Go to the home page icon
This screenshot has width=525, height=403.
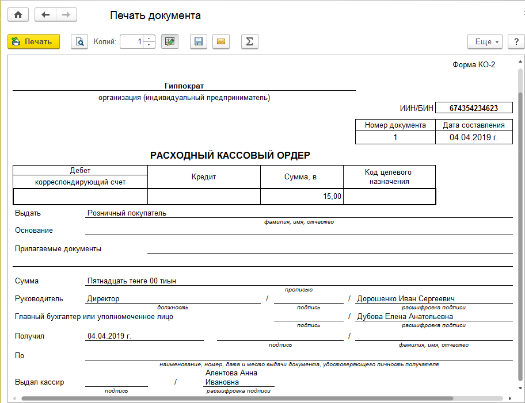[18, 15]
